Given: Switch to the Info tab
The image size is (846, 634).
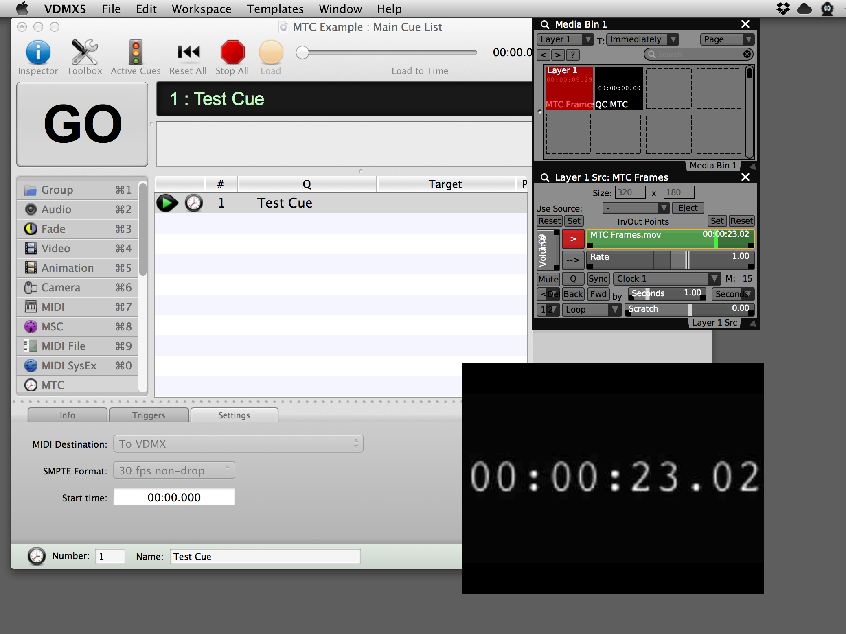Looking at the screenshot, I should click(68, 415).
